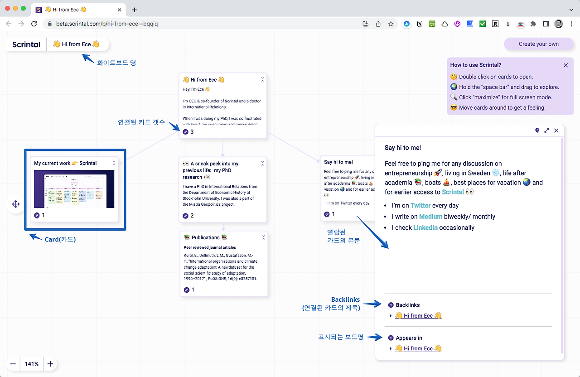This screenshot has height=377, width=580.
Task: Click the Appears in section icon
Action: click(x=391, y=338)
